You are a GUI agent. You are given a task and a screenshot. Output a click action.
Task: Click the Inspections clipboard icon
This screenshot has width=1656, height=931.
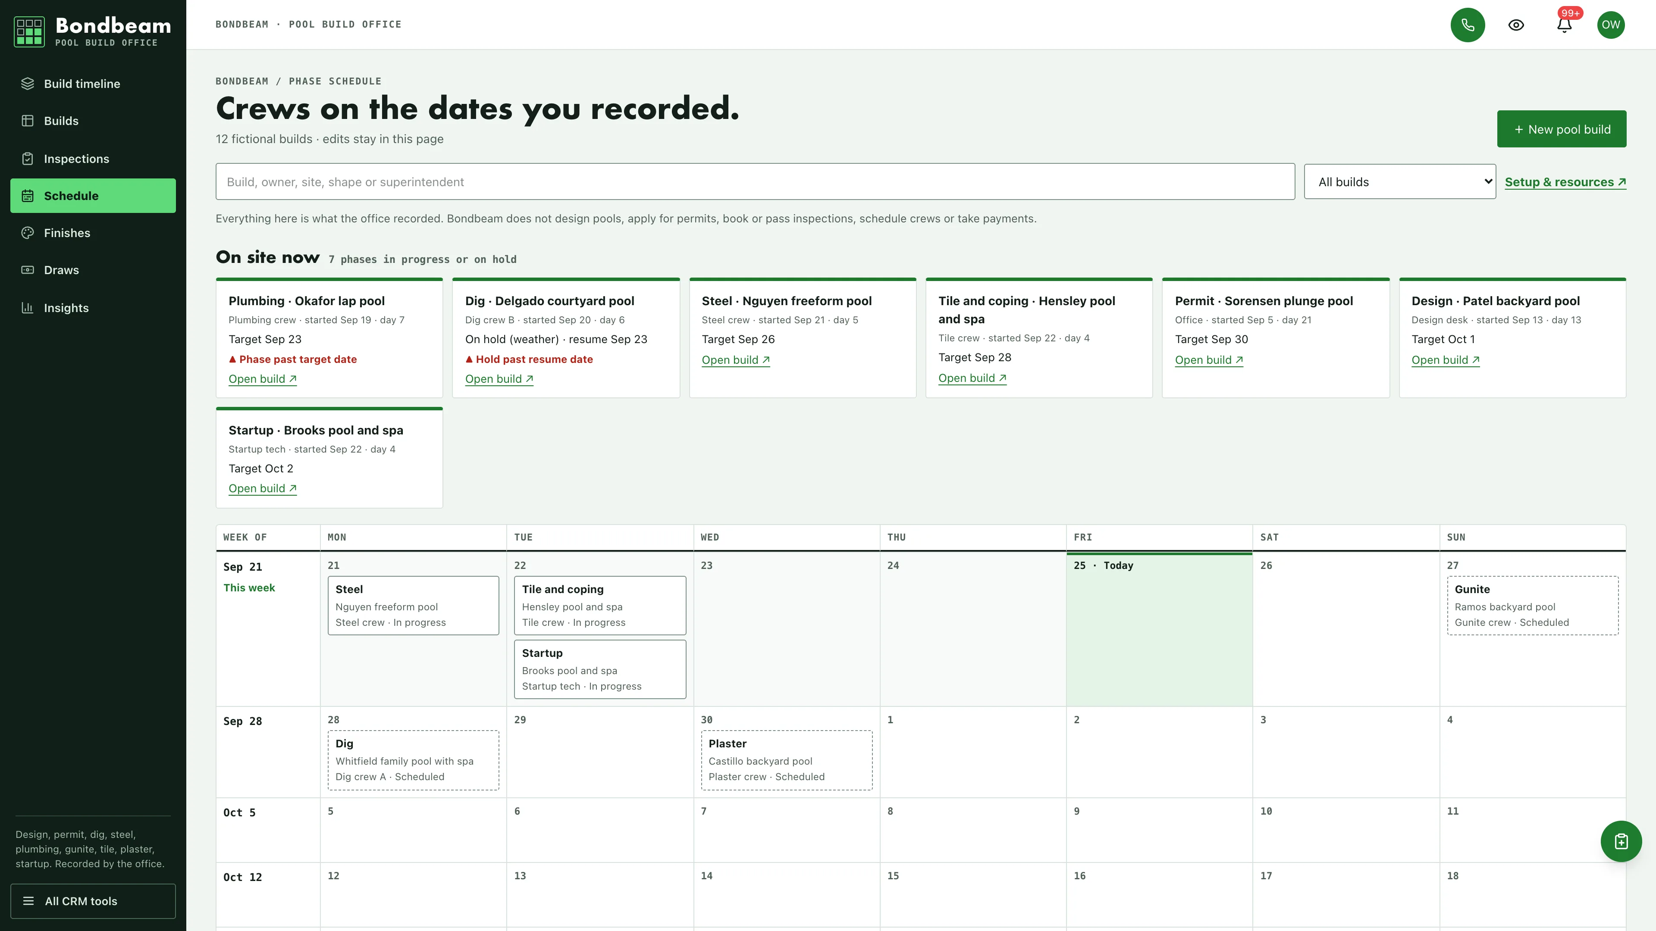pos(28,159)
